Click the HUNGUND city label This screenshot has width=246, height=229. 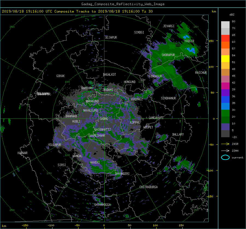click(130, 82)
